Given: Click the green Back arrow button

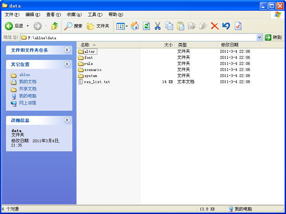Looking at the screenshot, I should (x=9, y=26).
